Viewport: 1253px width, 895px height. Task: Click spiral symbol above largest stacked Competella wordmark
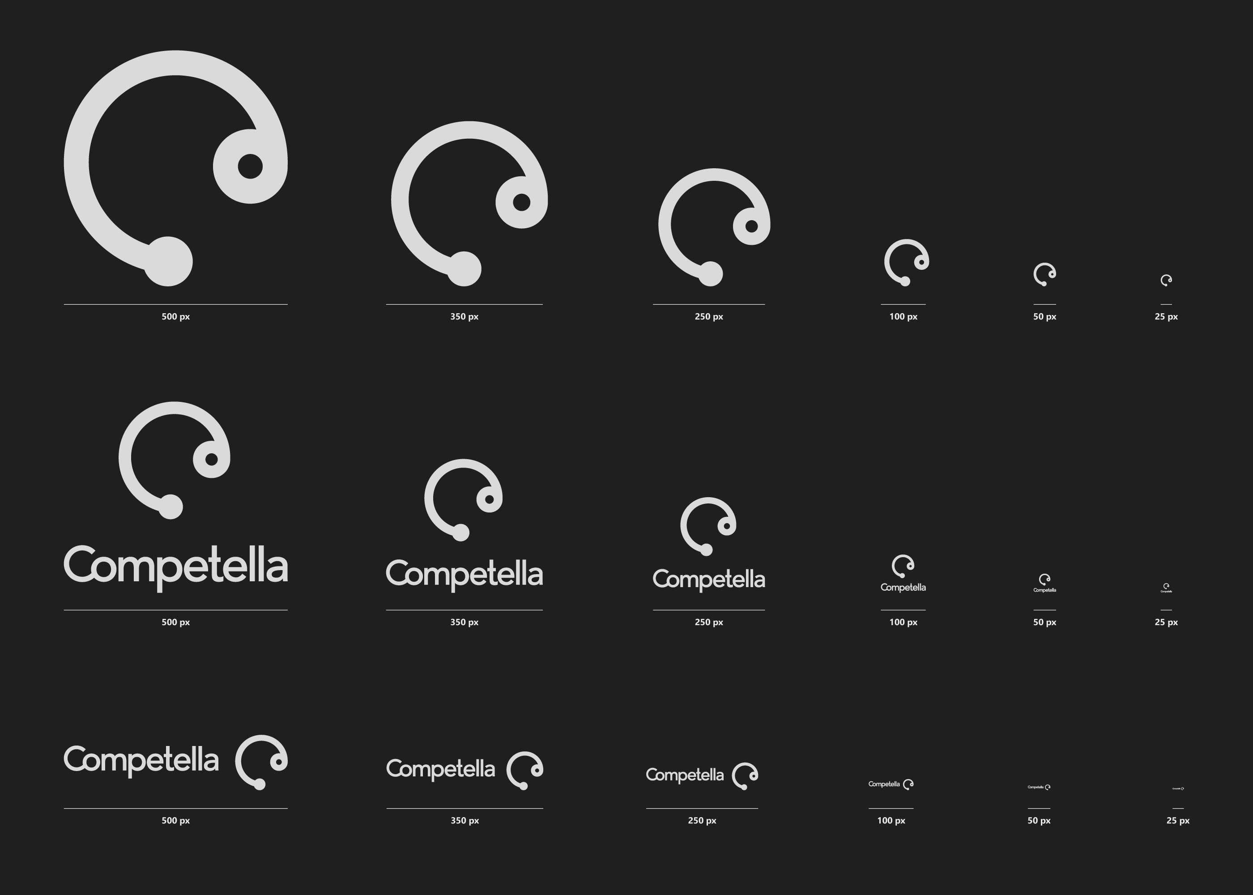coord(175,460)
